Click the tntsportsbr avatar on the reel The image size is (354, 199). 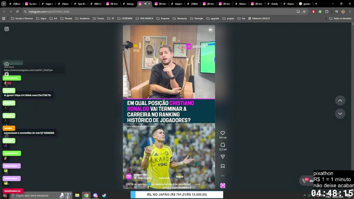pos(129,176)
